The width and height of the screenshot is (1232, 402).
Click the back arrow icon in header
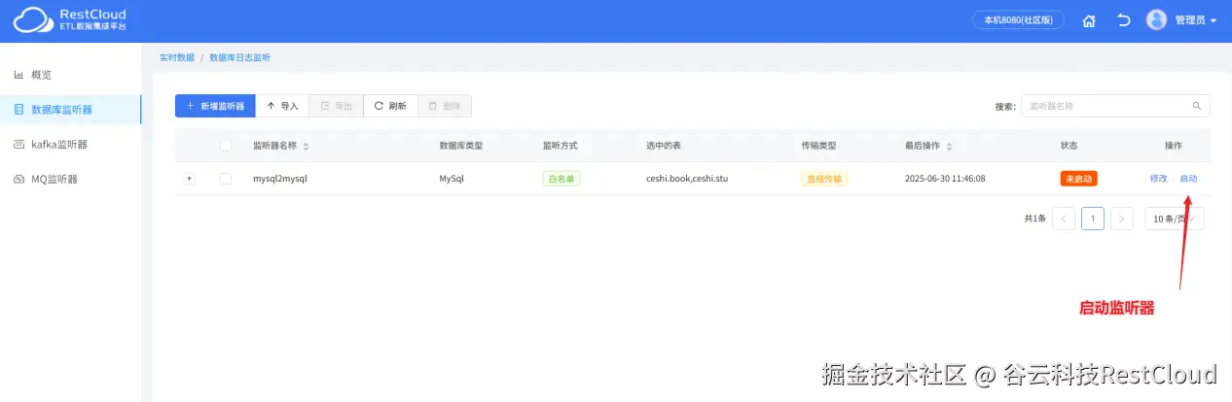1123,19
